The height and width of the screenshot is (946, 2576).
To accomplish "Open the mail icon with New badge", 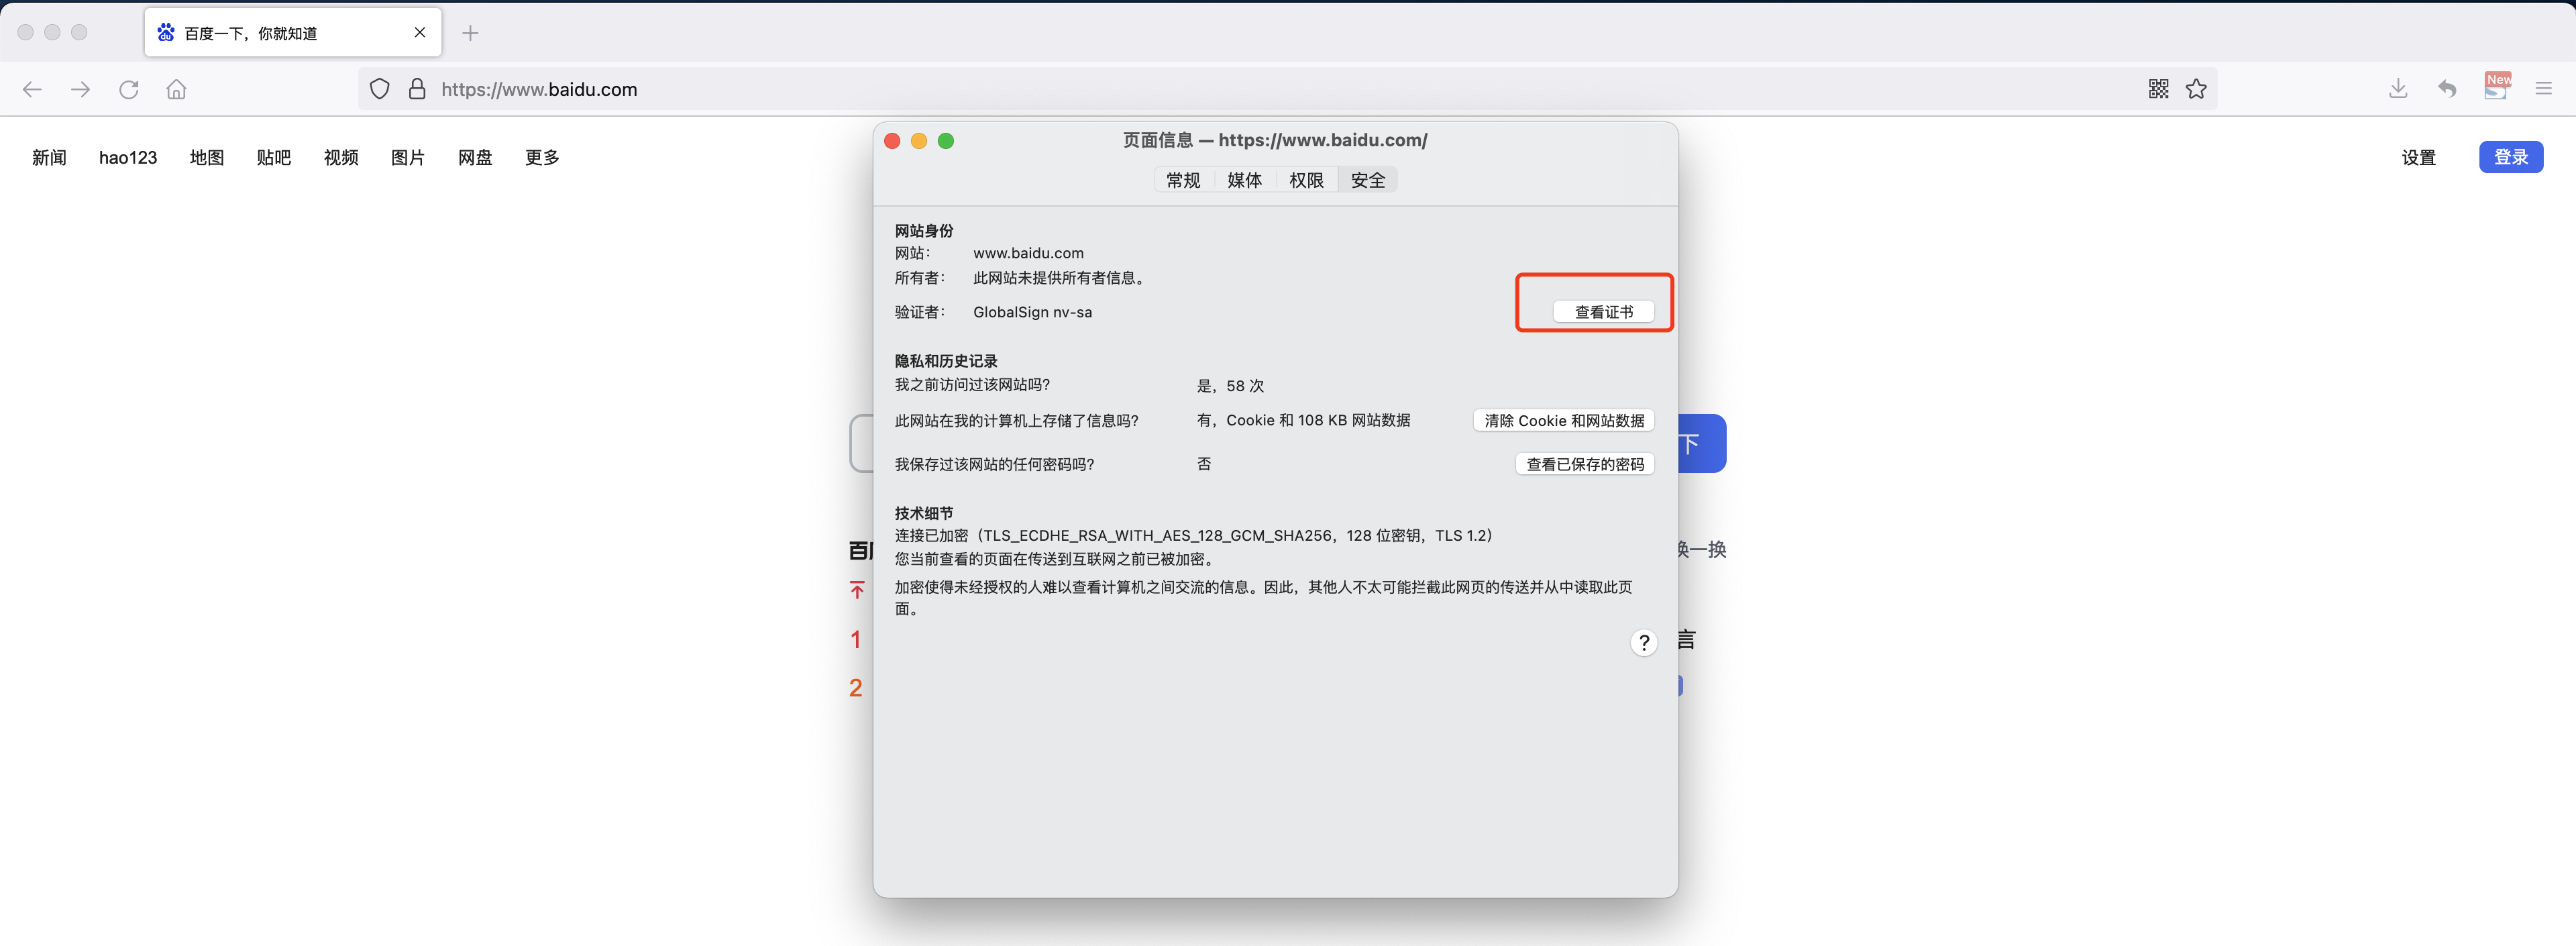I will (2496, 87).
